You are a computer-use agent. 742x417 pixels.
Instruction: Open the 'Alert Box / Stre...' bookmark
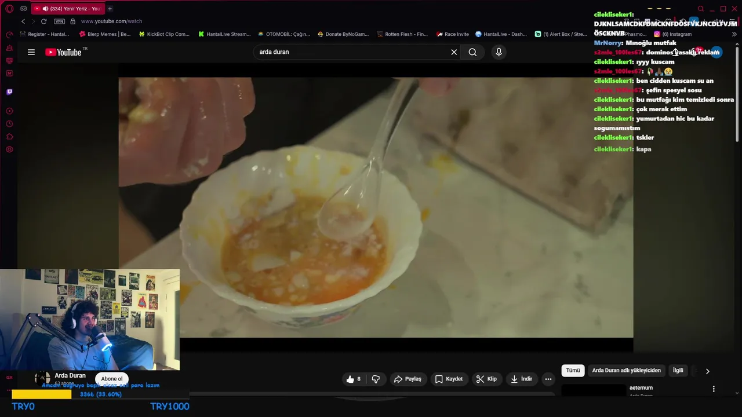point(561,34)
